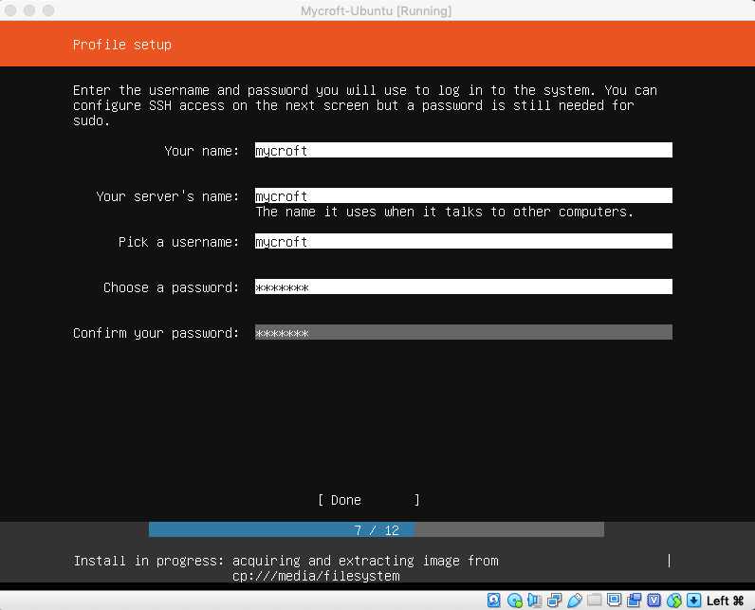Focus the Confirm your password field
755x610 pixels.
pos(463,332)
